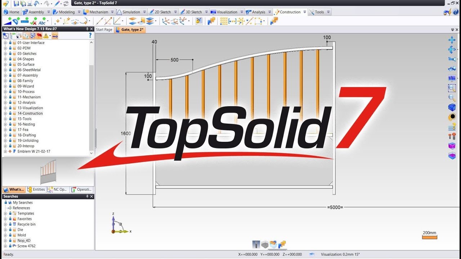The image size is (461, 259).
Task: Click the round help button at top right
Action: pos(456,12)
